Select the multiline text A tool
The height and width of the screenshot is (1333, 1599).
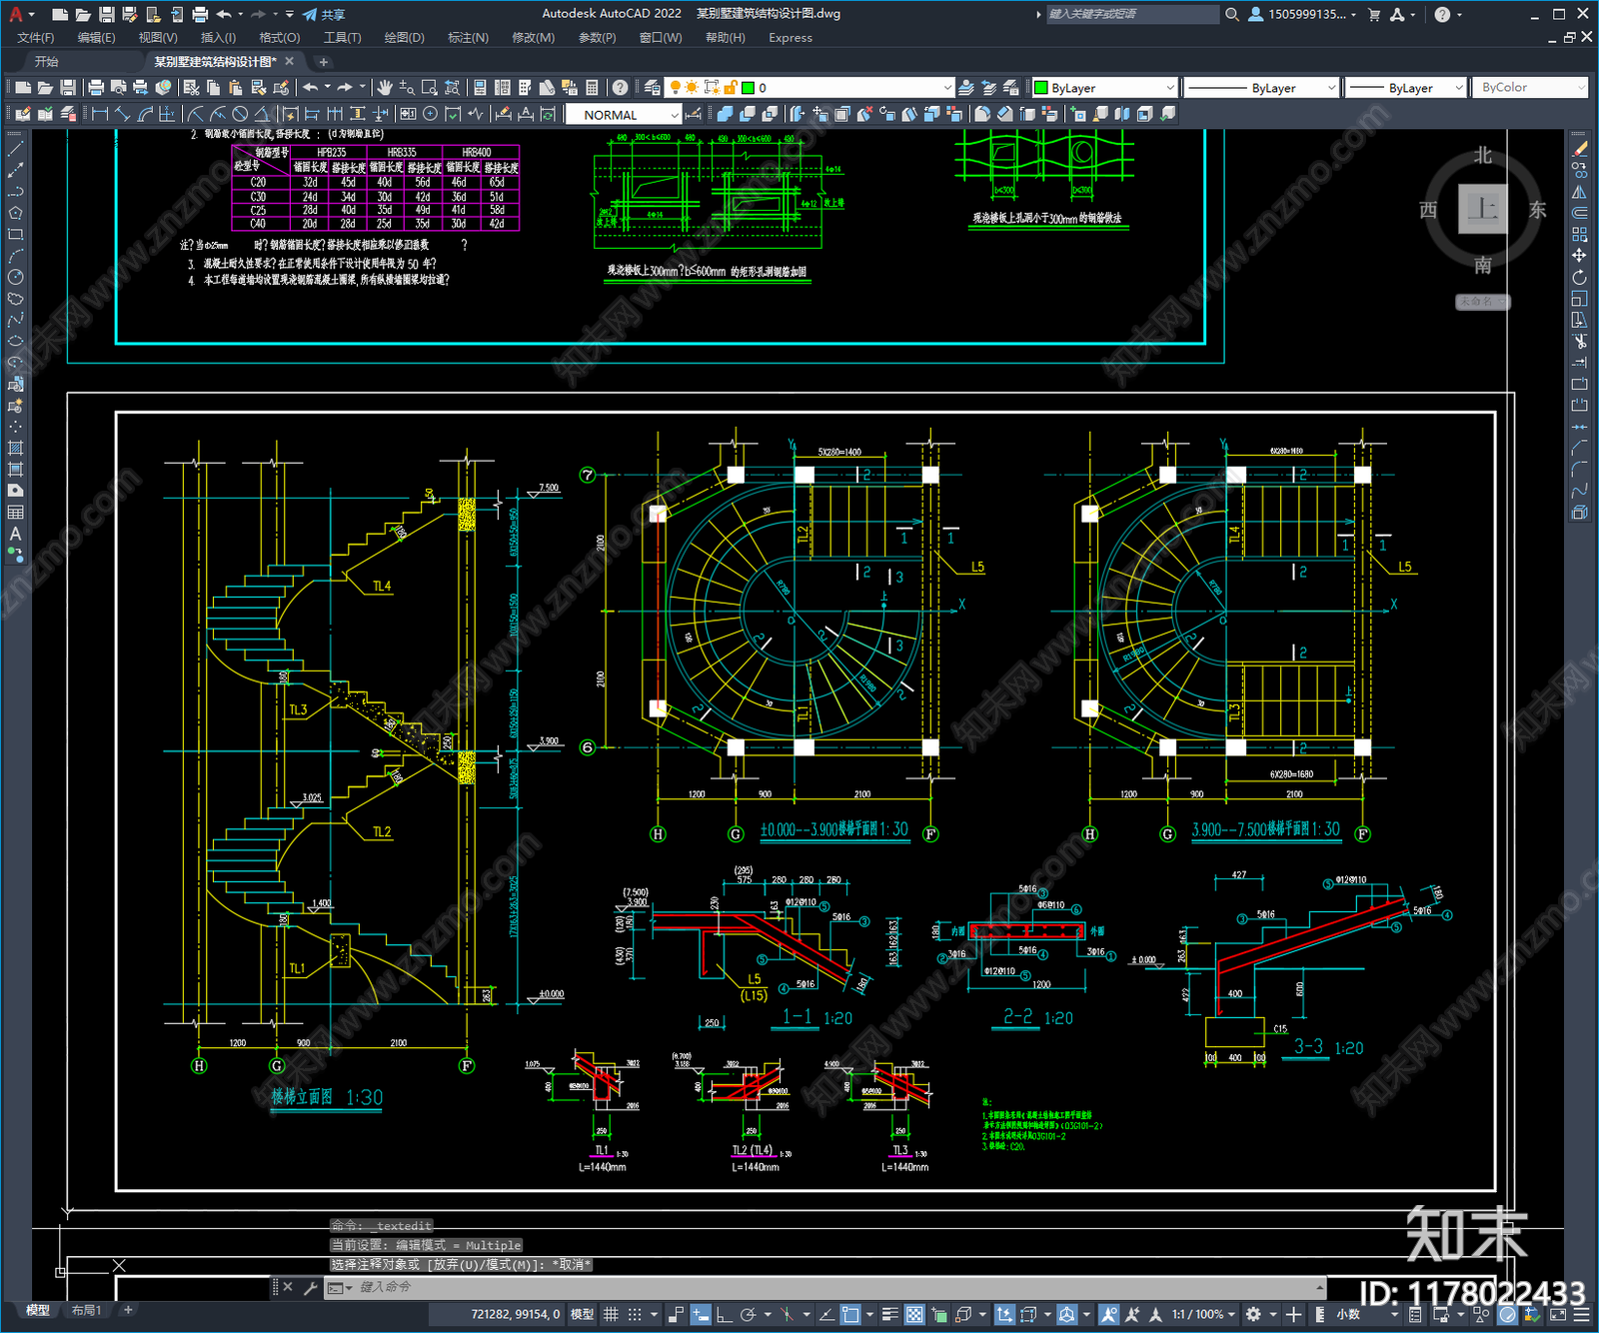15,534
